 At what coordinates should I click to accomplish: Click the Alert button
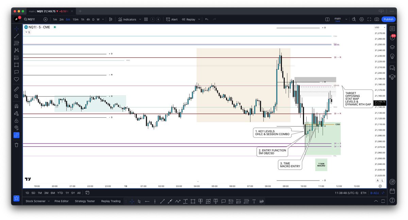(x=172, y=19)
